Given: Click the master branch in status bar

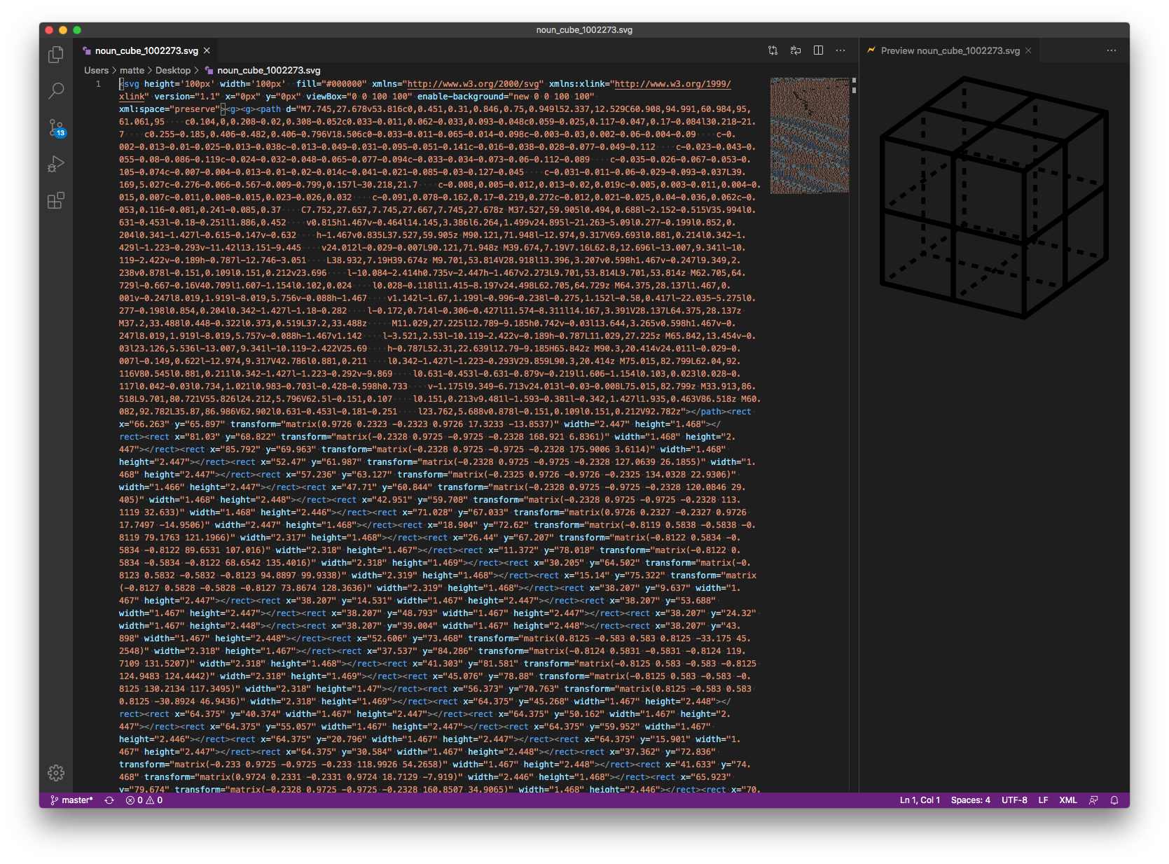Looking at the screenshot, I should pyautogui.click(x=71, y=800).
